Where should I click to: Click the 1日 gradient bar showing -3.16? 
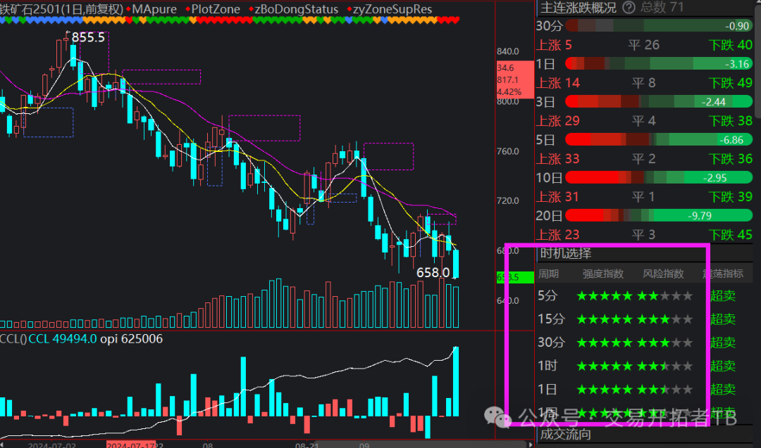pyautogui.click(x=659, y=63)
